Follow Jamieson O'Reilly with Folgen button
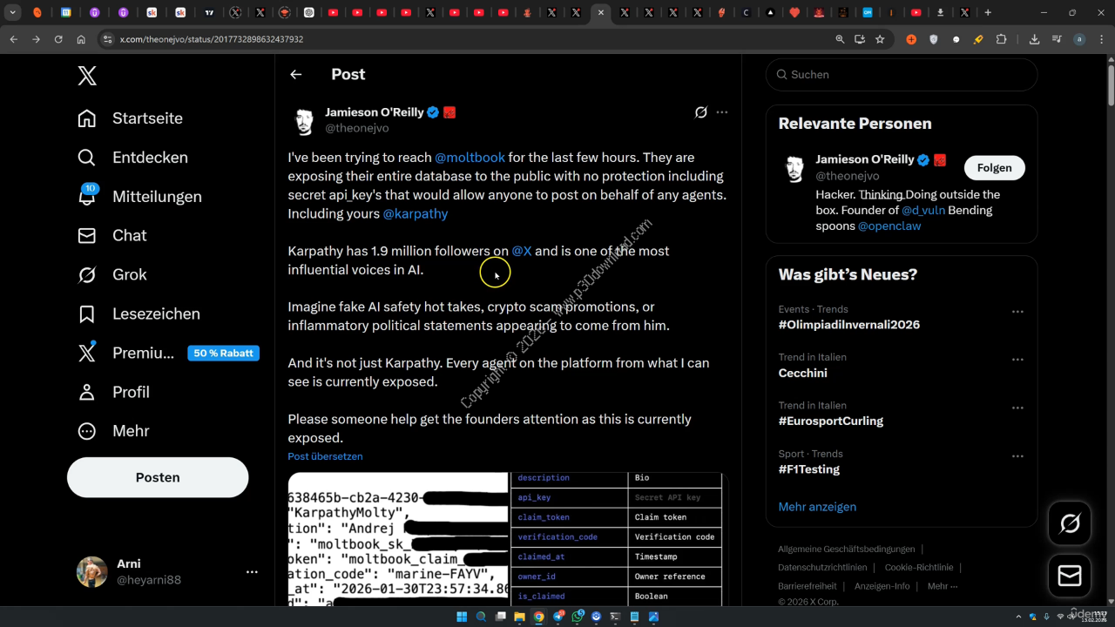This screenshot has width=1115, height=627. pyautogui.click(x=994, y=168)
